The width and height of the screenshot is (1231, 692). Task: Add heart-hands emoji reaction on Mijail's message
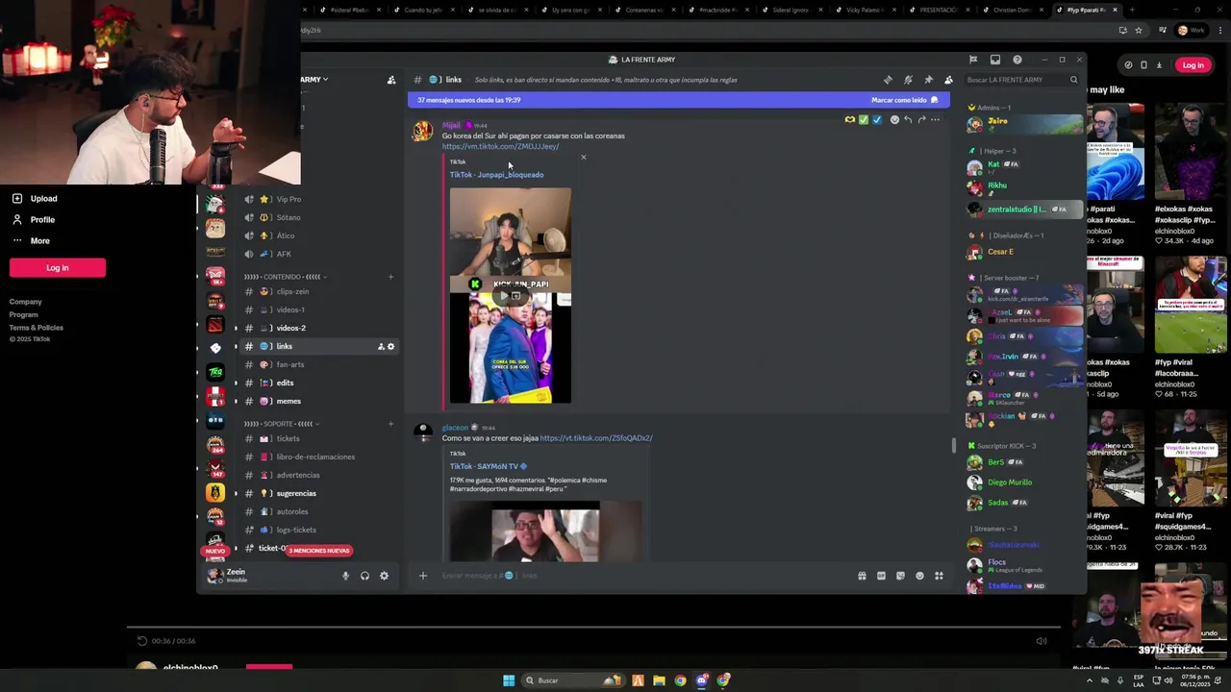click(850, 120)
